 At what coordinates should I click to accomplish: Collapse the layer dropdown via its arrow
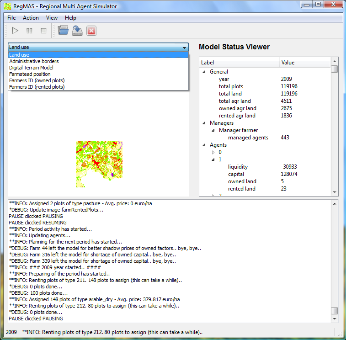click(185, 48)
